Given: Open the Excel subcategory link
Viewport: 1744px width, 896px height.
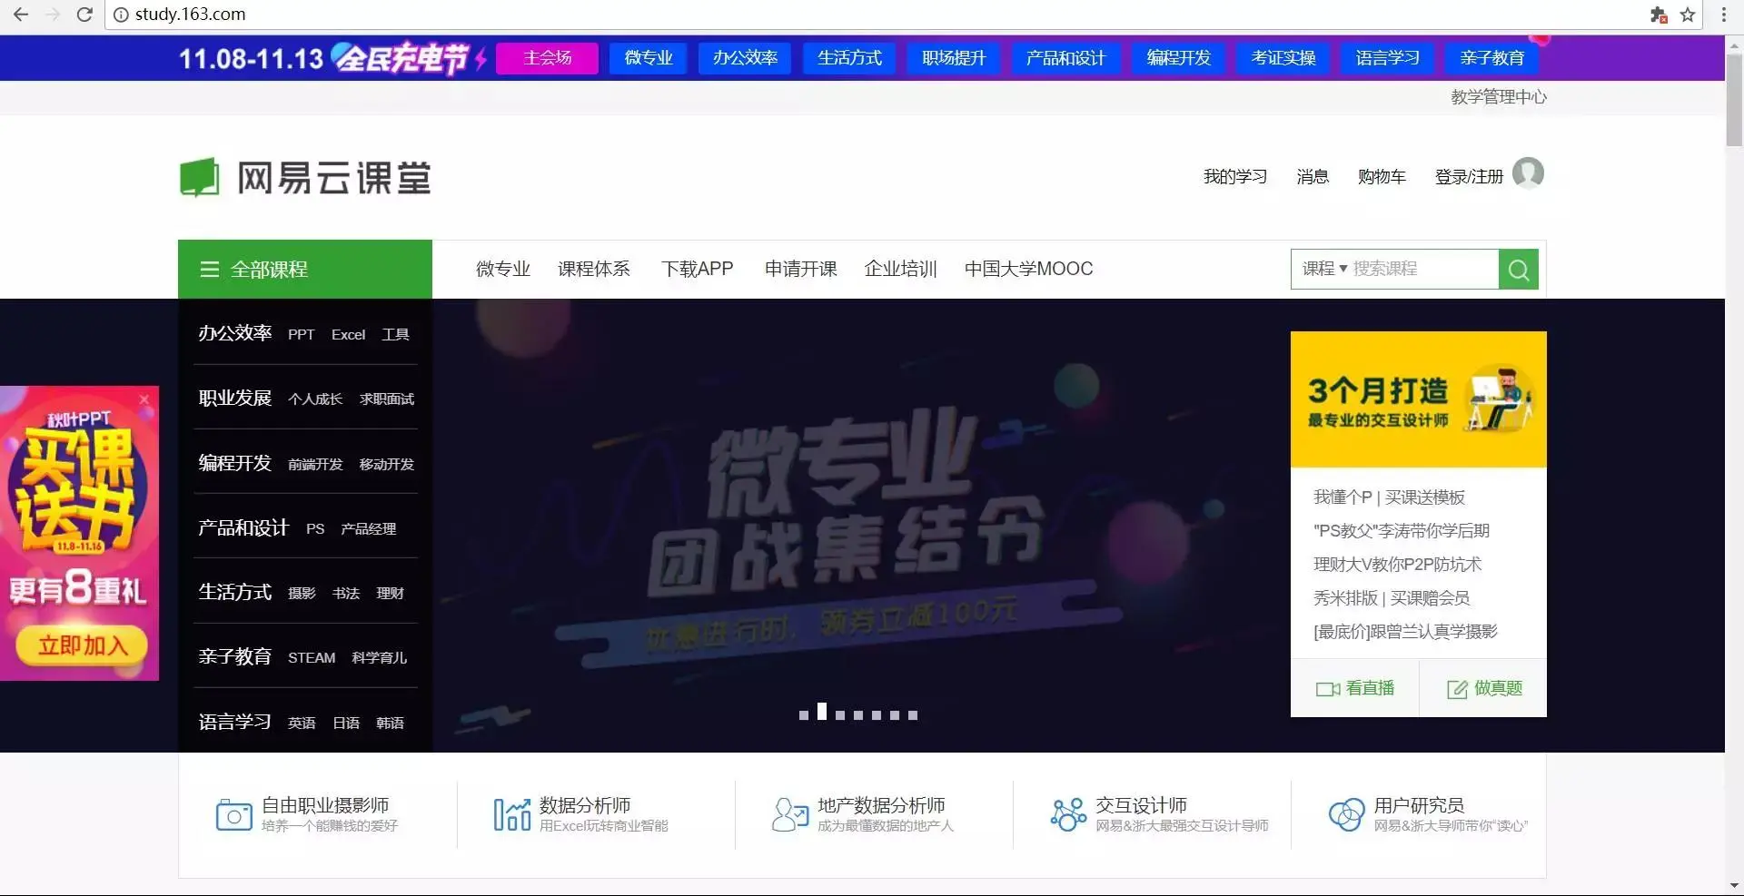Looking at the screenshot, I should [x=348, y=335].
